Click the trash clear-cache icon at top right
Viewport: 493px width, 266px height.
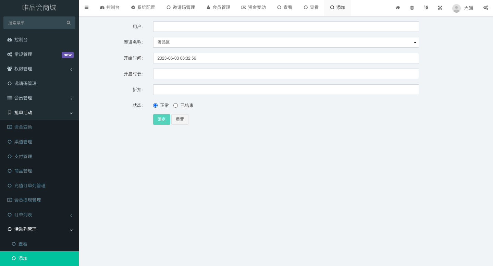pos(412,8)
